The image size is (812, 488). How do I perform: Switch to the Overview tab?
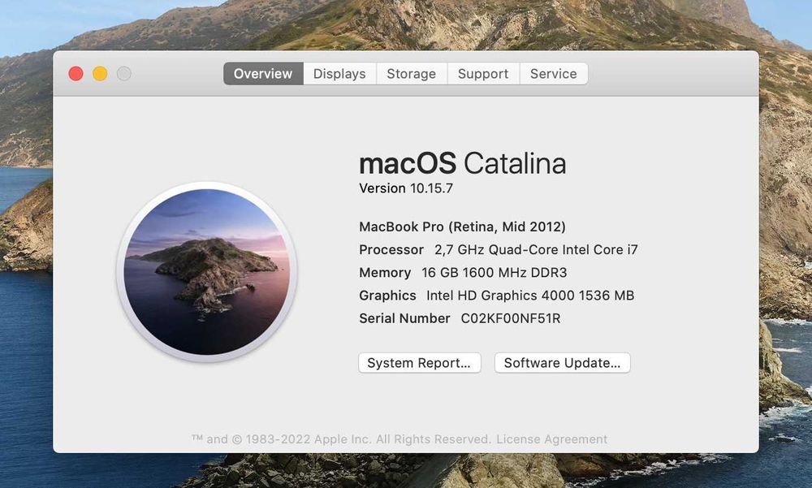tap(263, 74)
